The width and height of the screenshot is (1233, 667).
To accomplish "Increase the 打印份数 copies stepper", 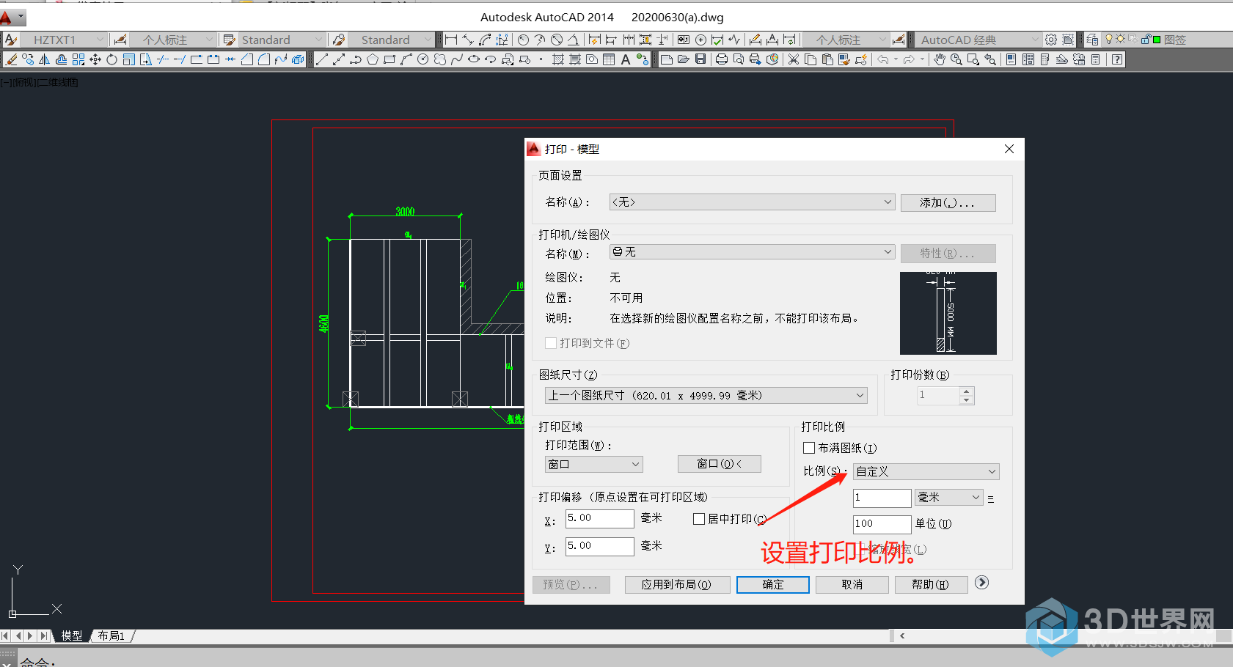I will pos(967,391).
